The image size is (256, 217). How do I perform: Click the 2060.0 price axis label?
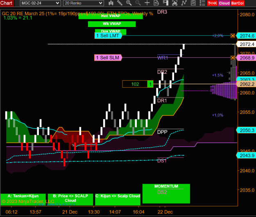tap(247, 93)
